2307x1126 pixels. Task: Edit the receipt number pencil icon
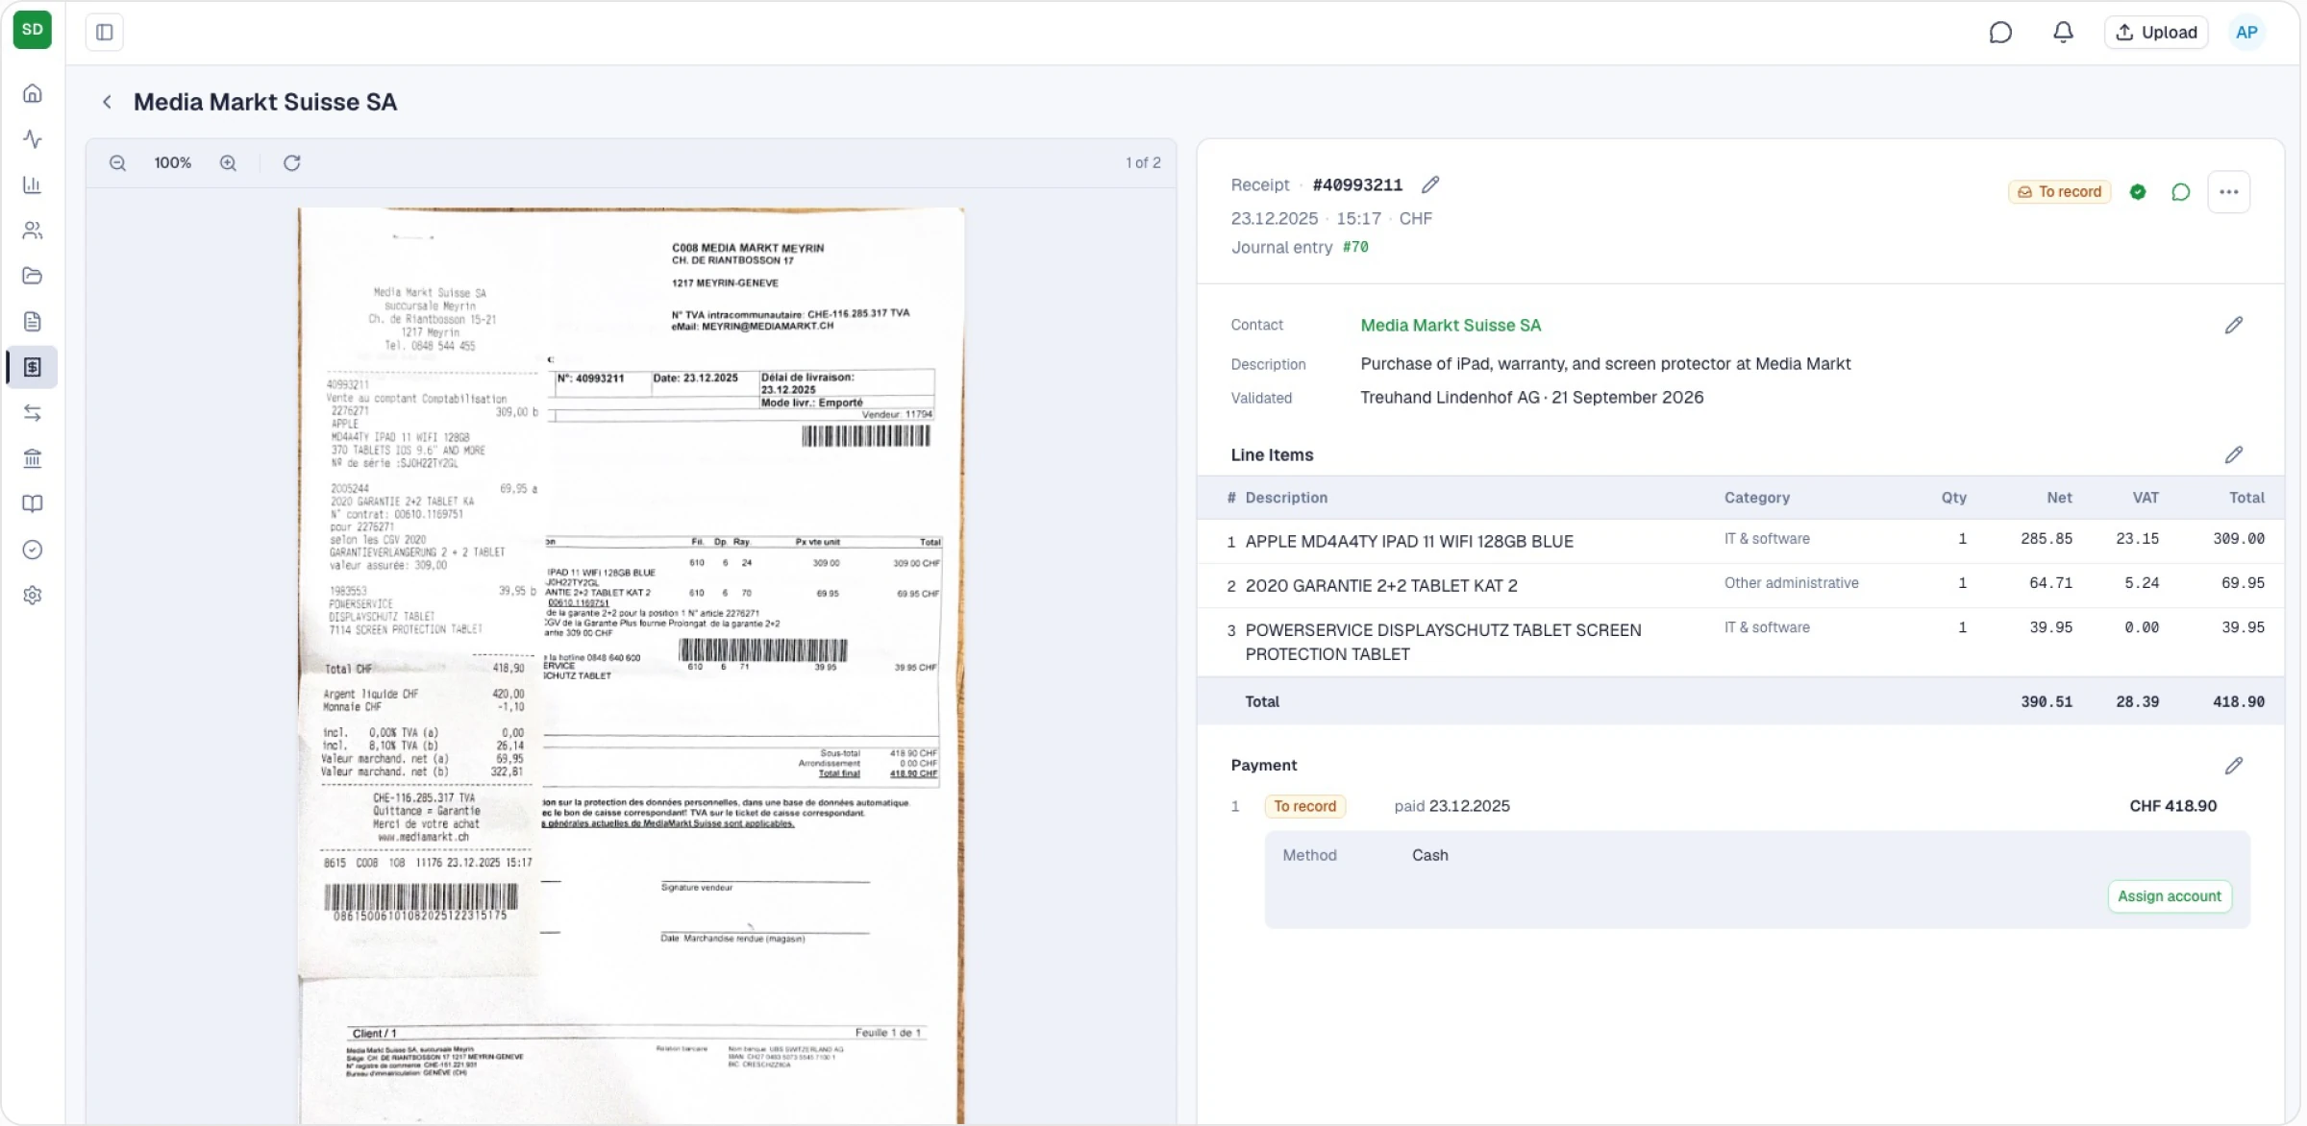tap(1430, 184)
